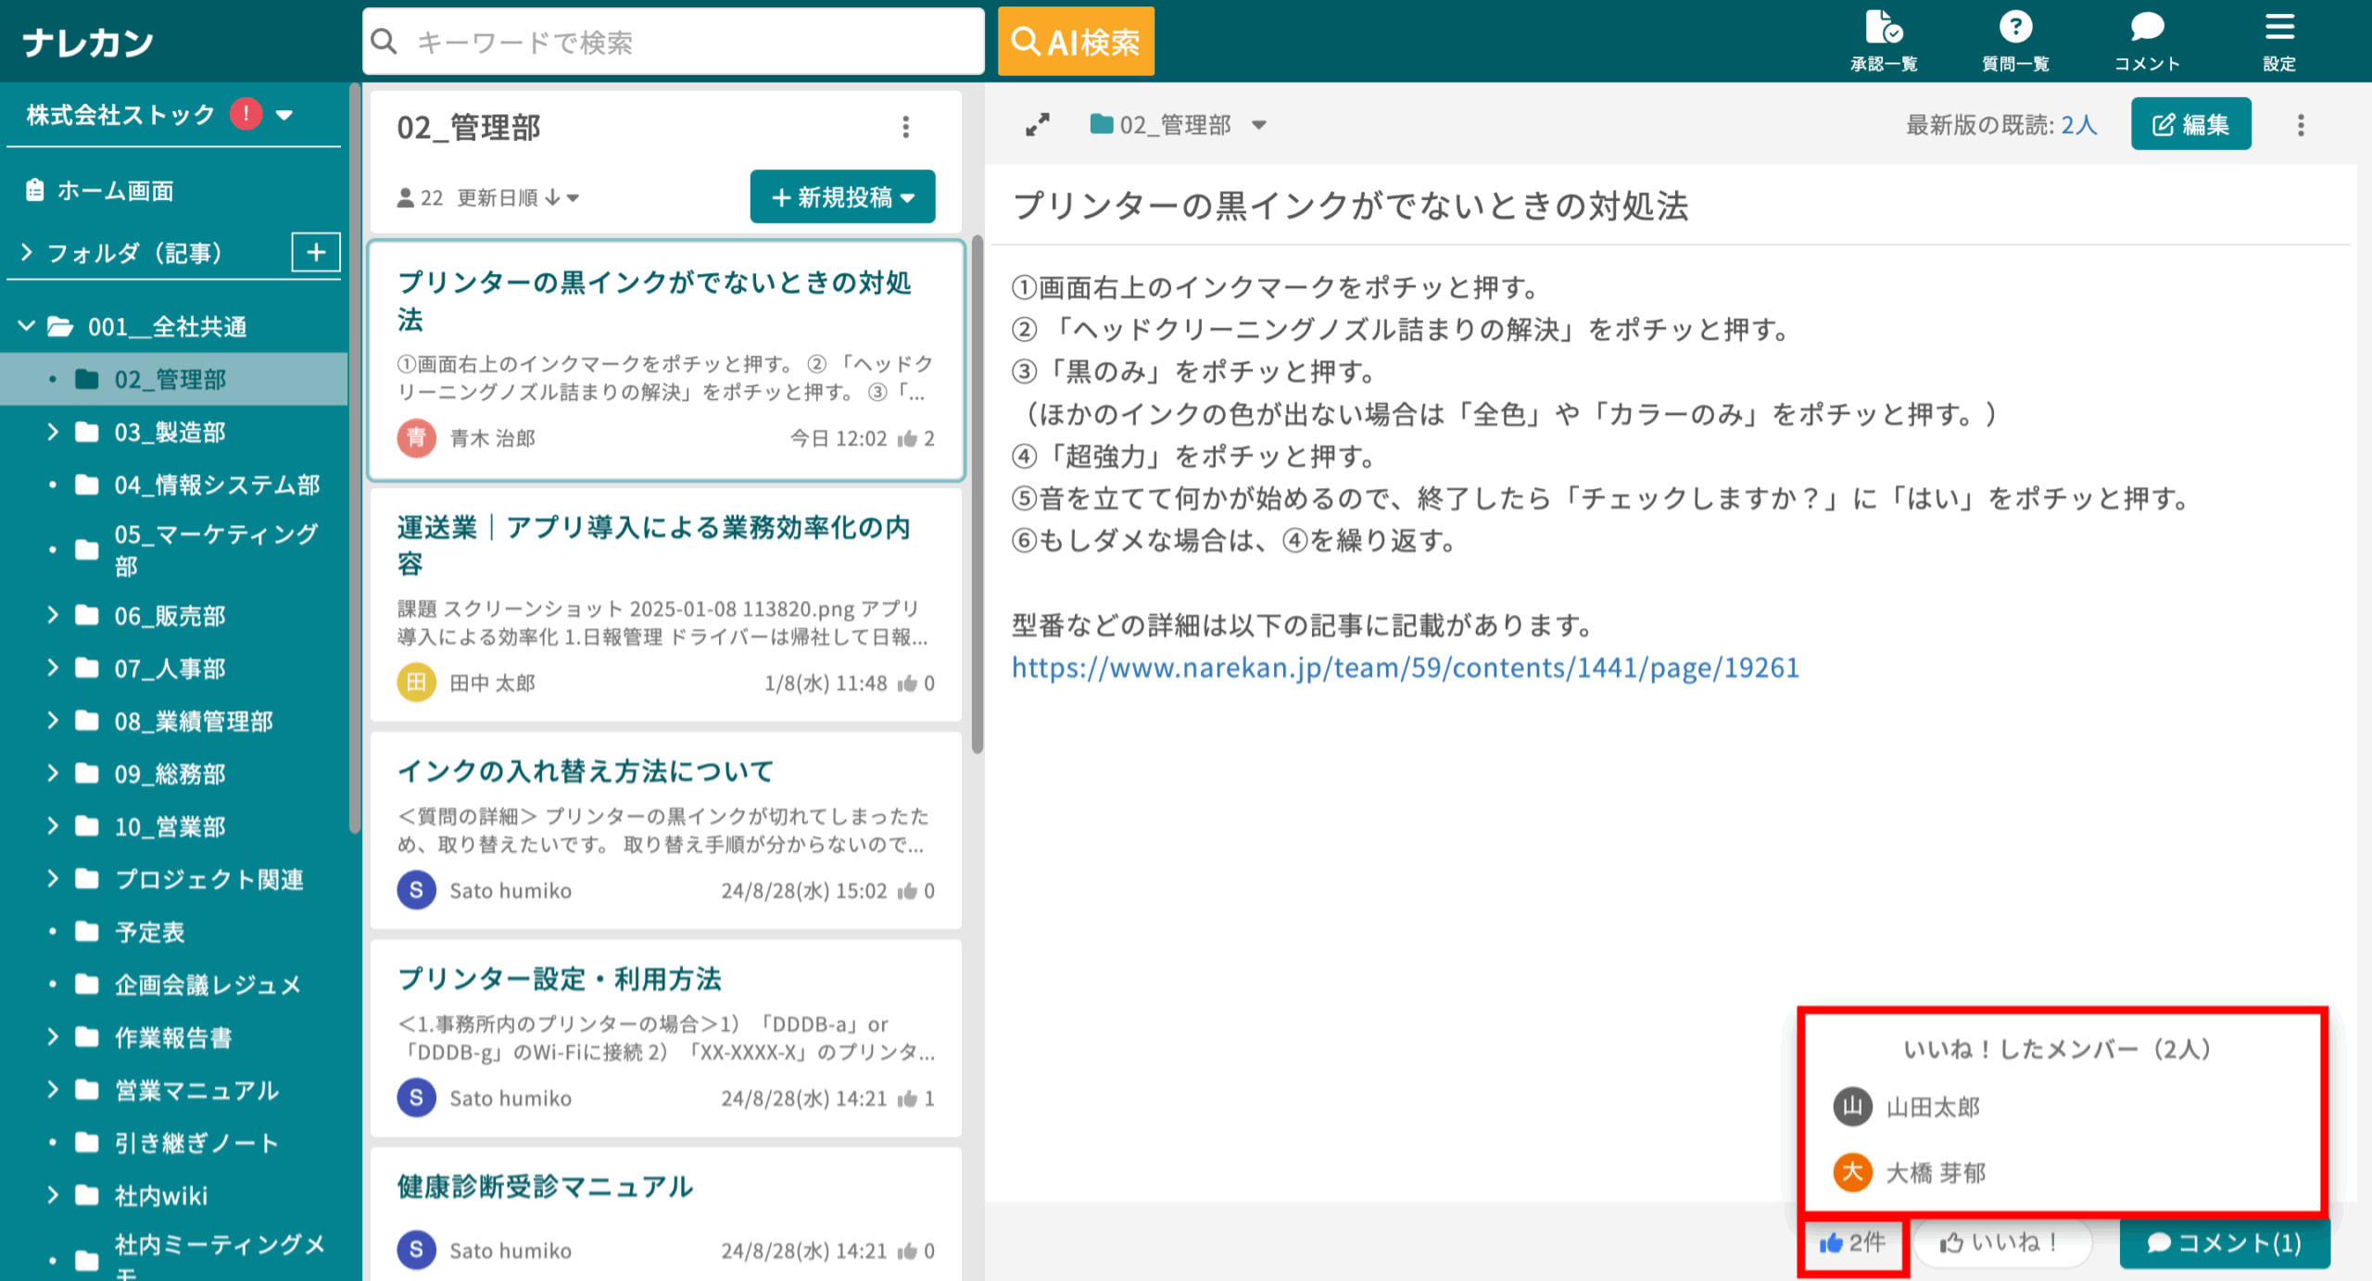Image resolution: width=2372 pixels, height=1281 pixels.
Task: Click the ＋新規投稿 button
Action: pyautogui.click(x=842, y=196)
